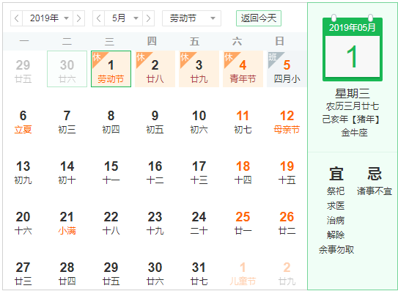Go to next month arrow
Image resolution: width=398 pixels, height=291 pixels.
tap(149, 18)
